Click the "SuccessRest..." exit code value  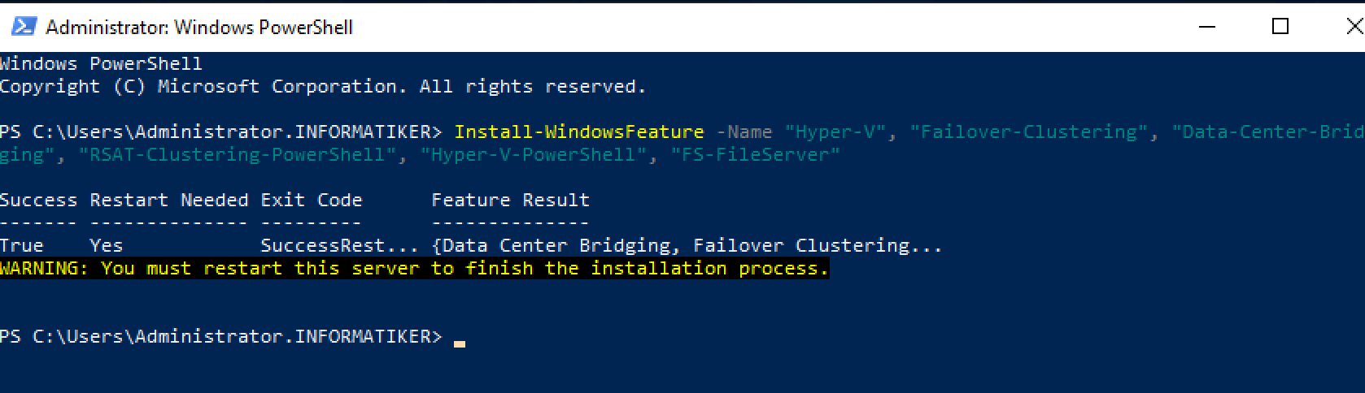[x=340, y=245]
